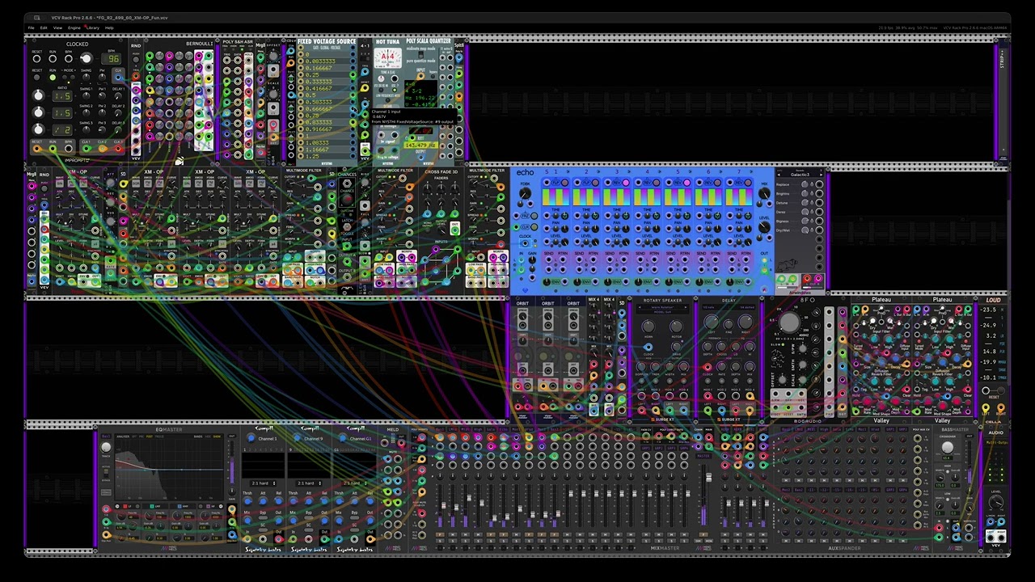Click the RIGHT time knob on Delay

pos(746,322)
